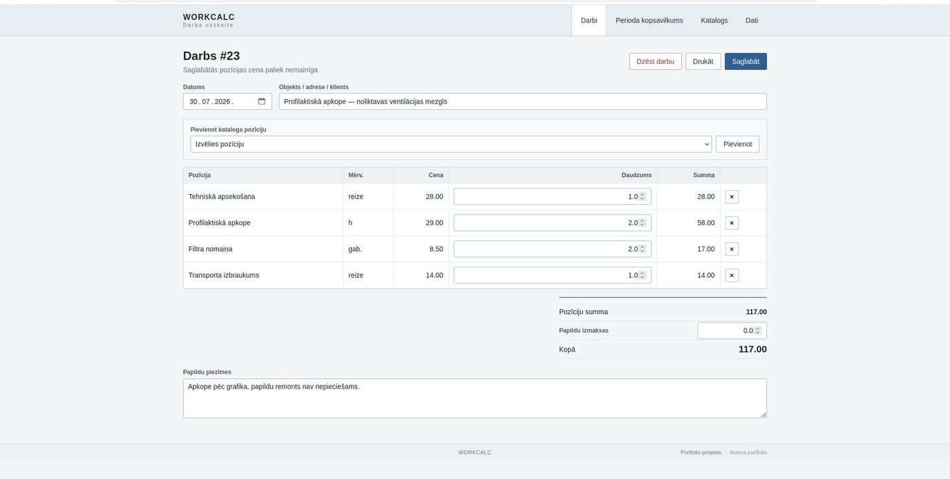
Task: Focus quantity field for Profilaktiskā apkope
Action: pos(552,223)
